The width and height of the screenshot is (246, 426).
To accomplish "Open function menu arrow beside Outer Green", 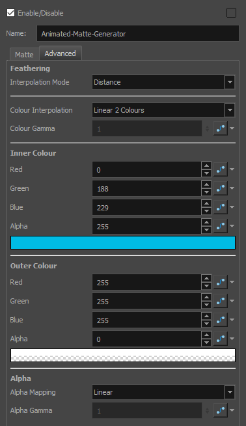I will [232, 301].
